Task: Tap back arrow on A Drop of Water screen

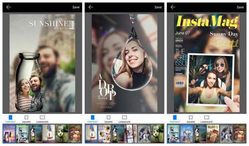Action: click(91, 7)
